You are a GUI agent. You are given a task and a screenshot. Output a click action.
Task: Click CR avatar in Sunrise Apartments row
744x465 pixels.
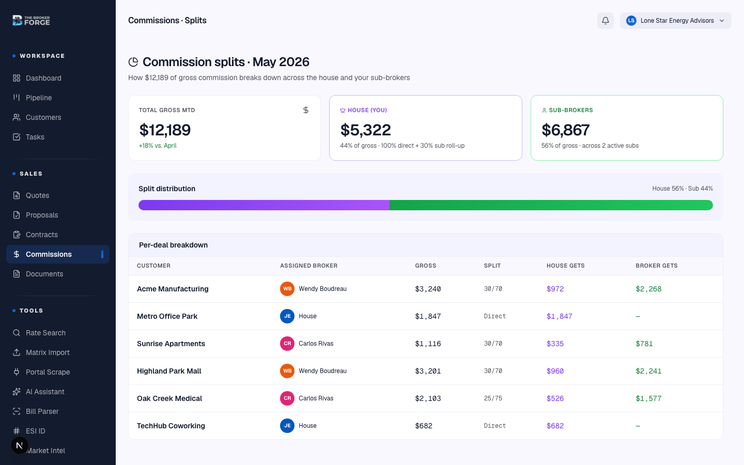point(287,344)
